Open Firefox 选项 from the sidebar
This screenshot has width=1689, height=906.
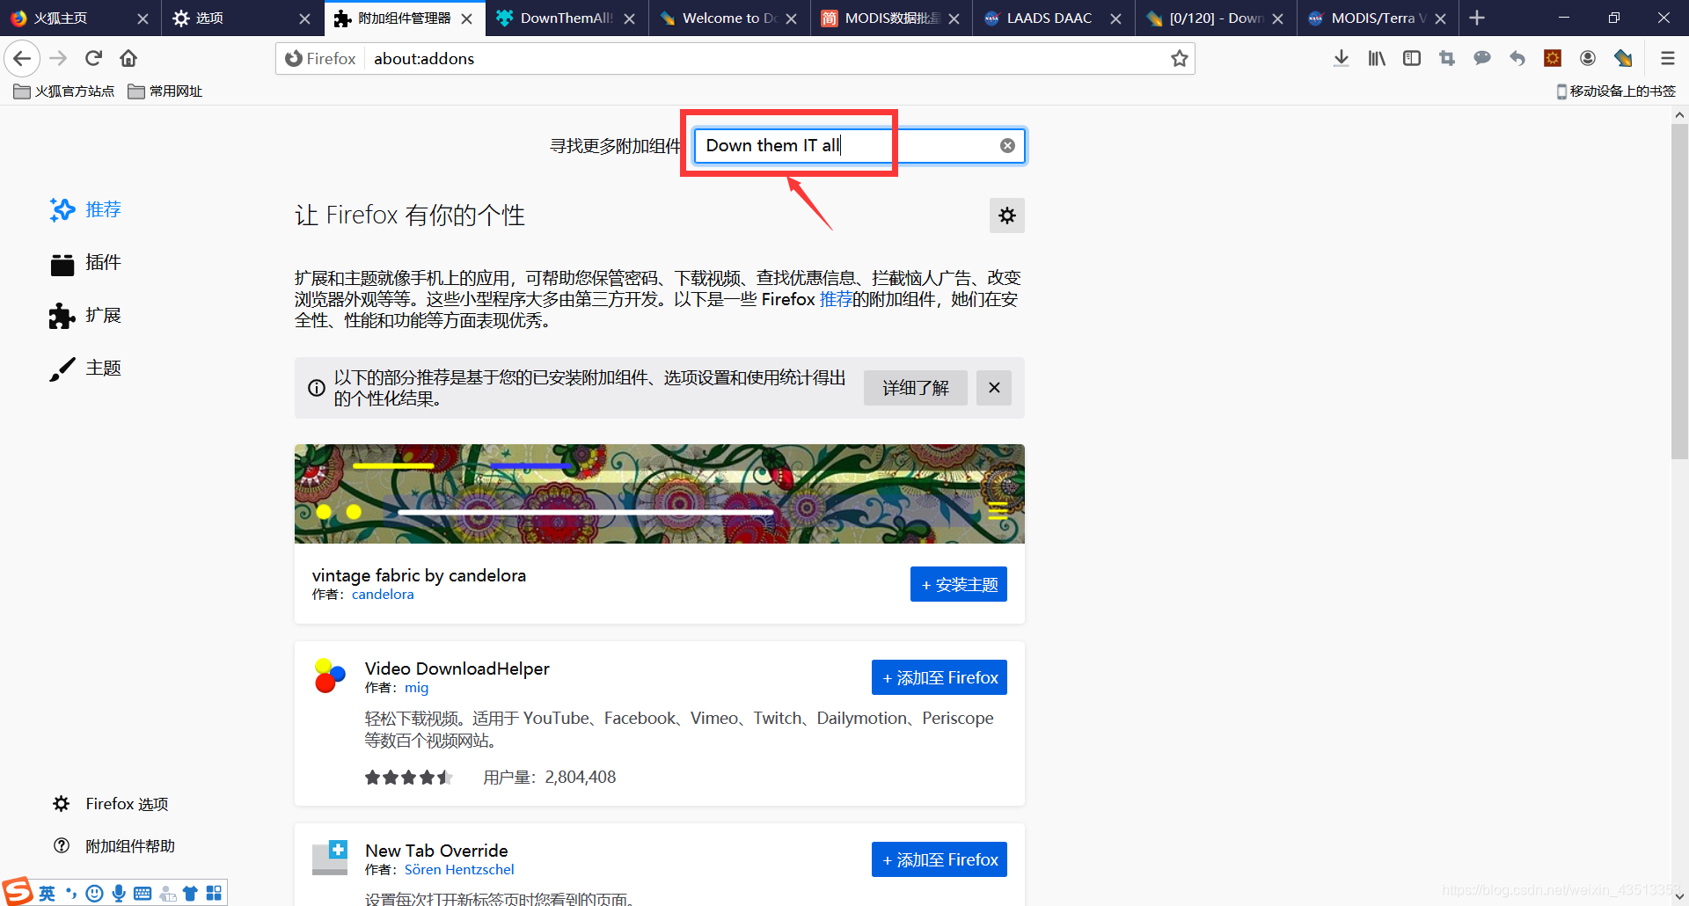[111, 804]
